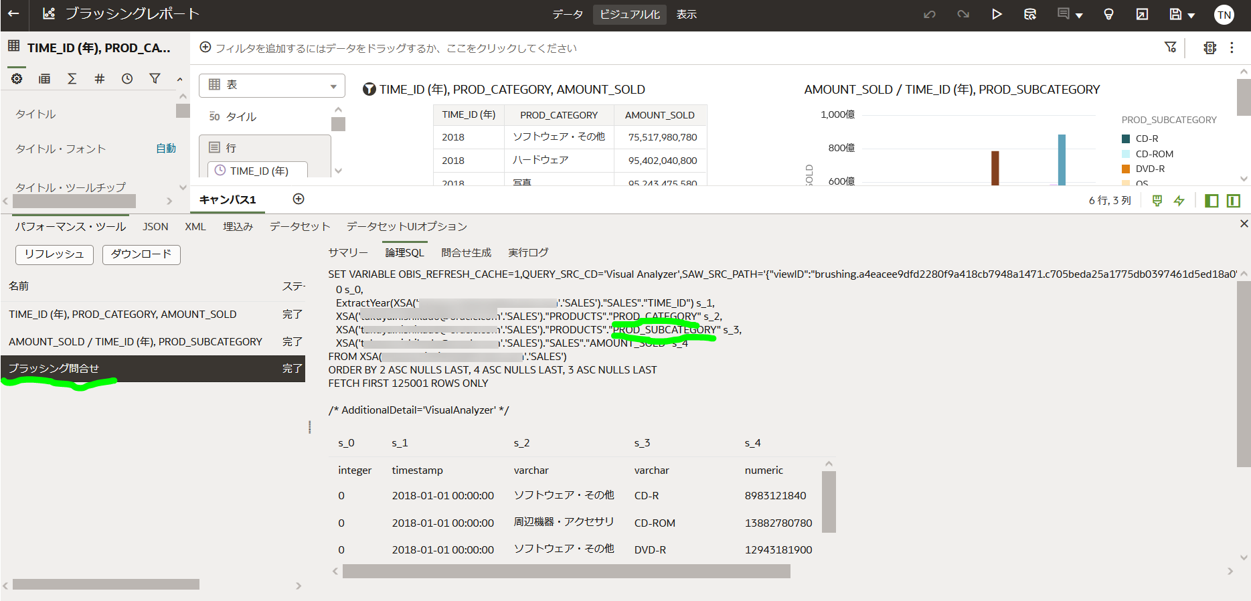Click the ダウンロード button
The height and width of the screenshot is (601, 1251).
click(x=141, y=254)
